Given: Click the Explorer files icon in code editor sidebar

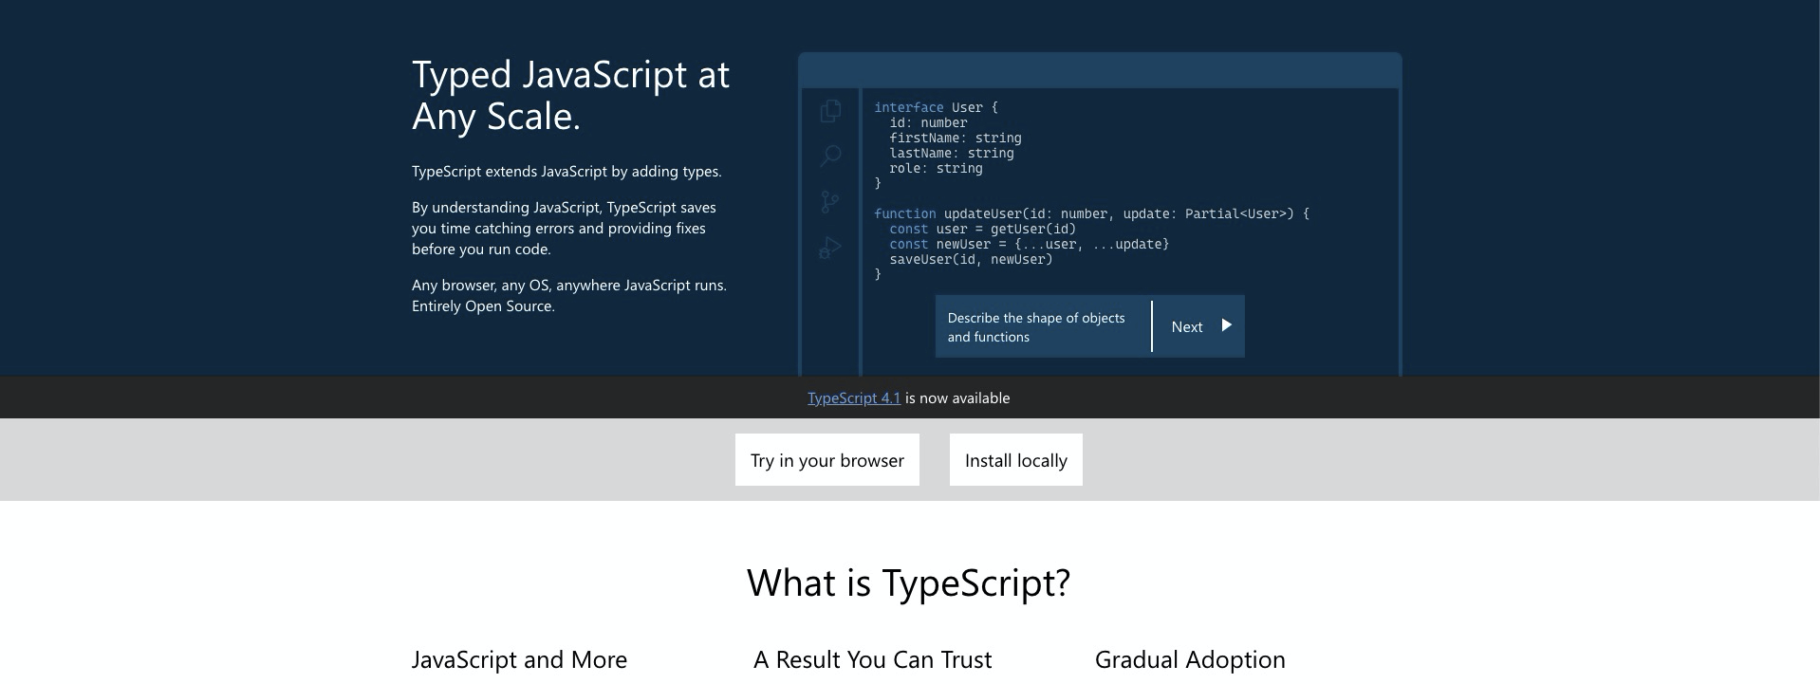Looking at the screenshot, I should tap(830, 111).
